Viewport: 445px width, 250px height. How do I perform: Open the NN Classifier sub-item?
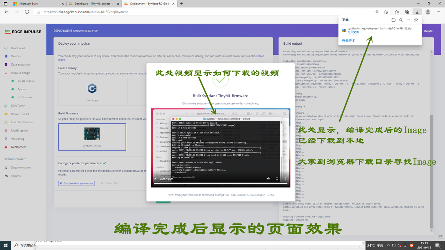pyautogui.click(x=25, y=97)
